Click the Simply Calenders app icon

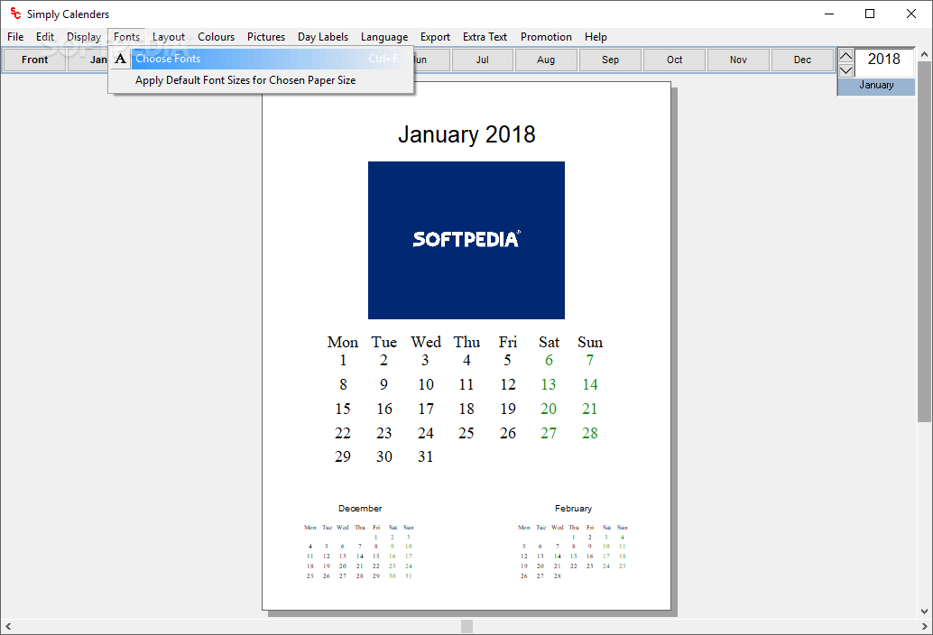[14, 14]
